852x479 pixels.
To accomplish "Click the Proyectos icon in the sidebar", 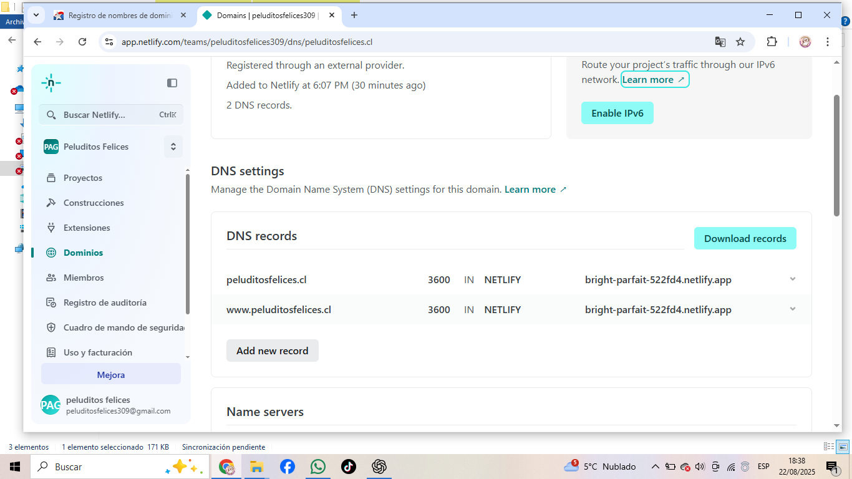I will point(51,178).
